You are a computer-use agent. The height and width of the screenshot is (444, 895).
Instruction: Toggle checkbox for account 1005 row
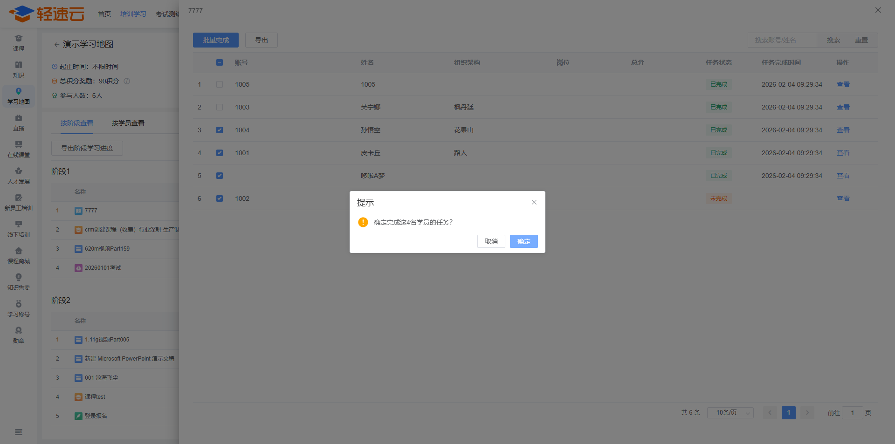pos(220,84)
